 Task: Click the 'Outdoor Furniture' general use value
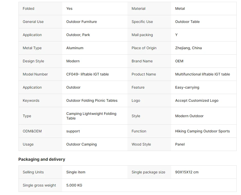click(x=81, y=22)
